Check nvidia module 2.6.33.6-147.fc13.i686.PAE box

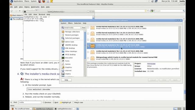pos(88,52)
